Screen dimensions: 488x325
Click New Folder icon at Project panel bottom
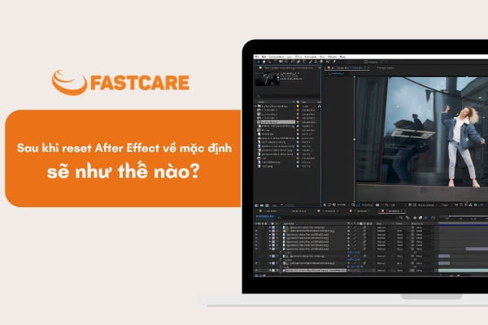coord(261,206)
